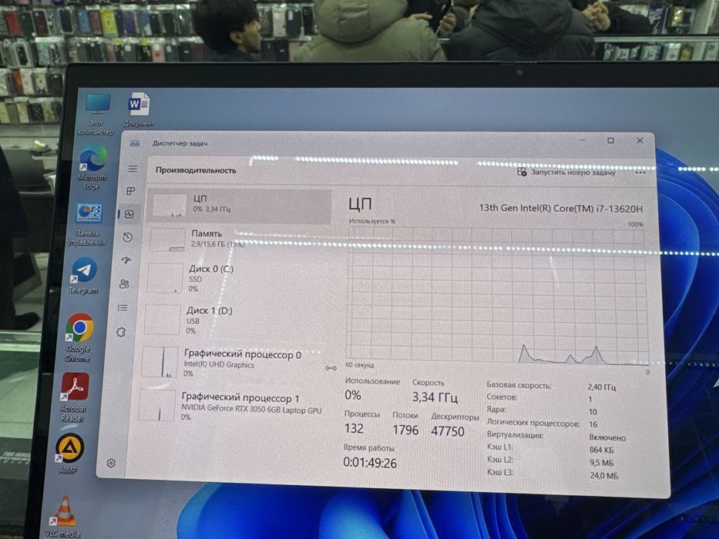The height and width of the screenshot is (539, 719).
Task: Click the 'Виртуализация' value Включено
Action: coord(607,437)
